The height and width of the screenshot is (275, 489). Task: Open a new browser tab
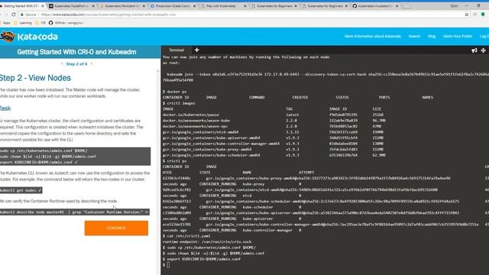coord(407,6)
